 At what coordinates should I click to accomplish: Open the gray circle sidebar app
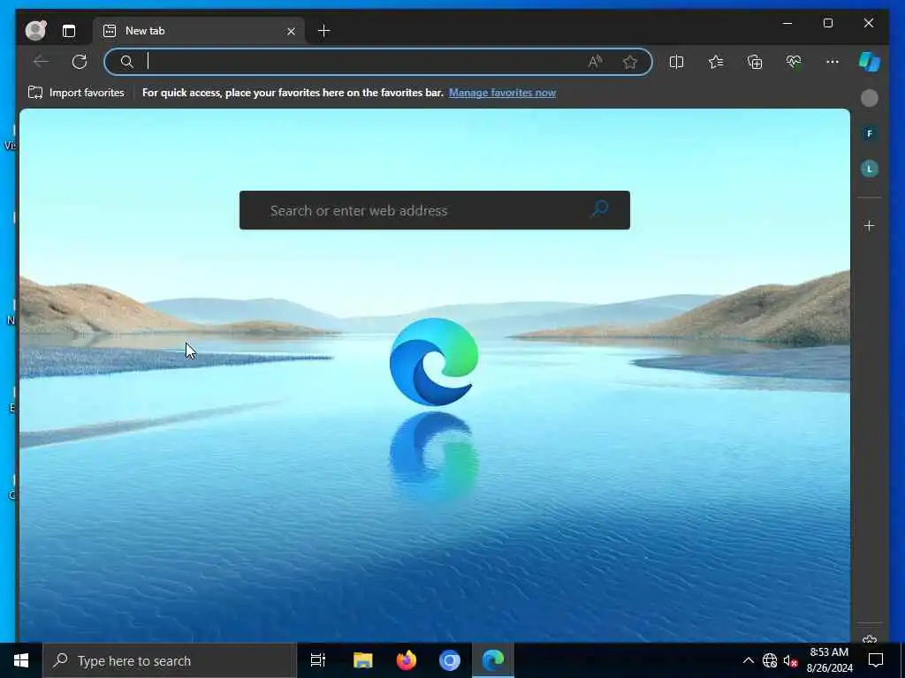pyautogui.click(x=870, y=98)
